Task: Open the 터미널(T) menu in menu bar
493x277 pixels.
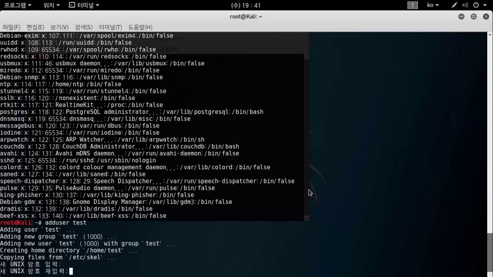Action: (x=110, y=27)
